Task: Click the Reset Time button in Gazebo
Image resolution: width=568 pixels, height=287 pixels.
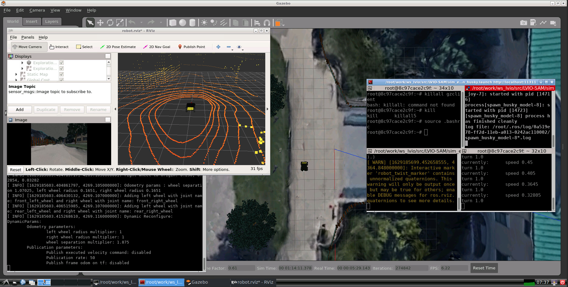Action: coord(484,268)
